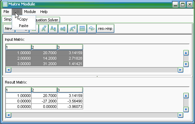Click Input Matrix column 3 header
This screenshot has height=124, width=195.
70,47
